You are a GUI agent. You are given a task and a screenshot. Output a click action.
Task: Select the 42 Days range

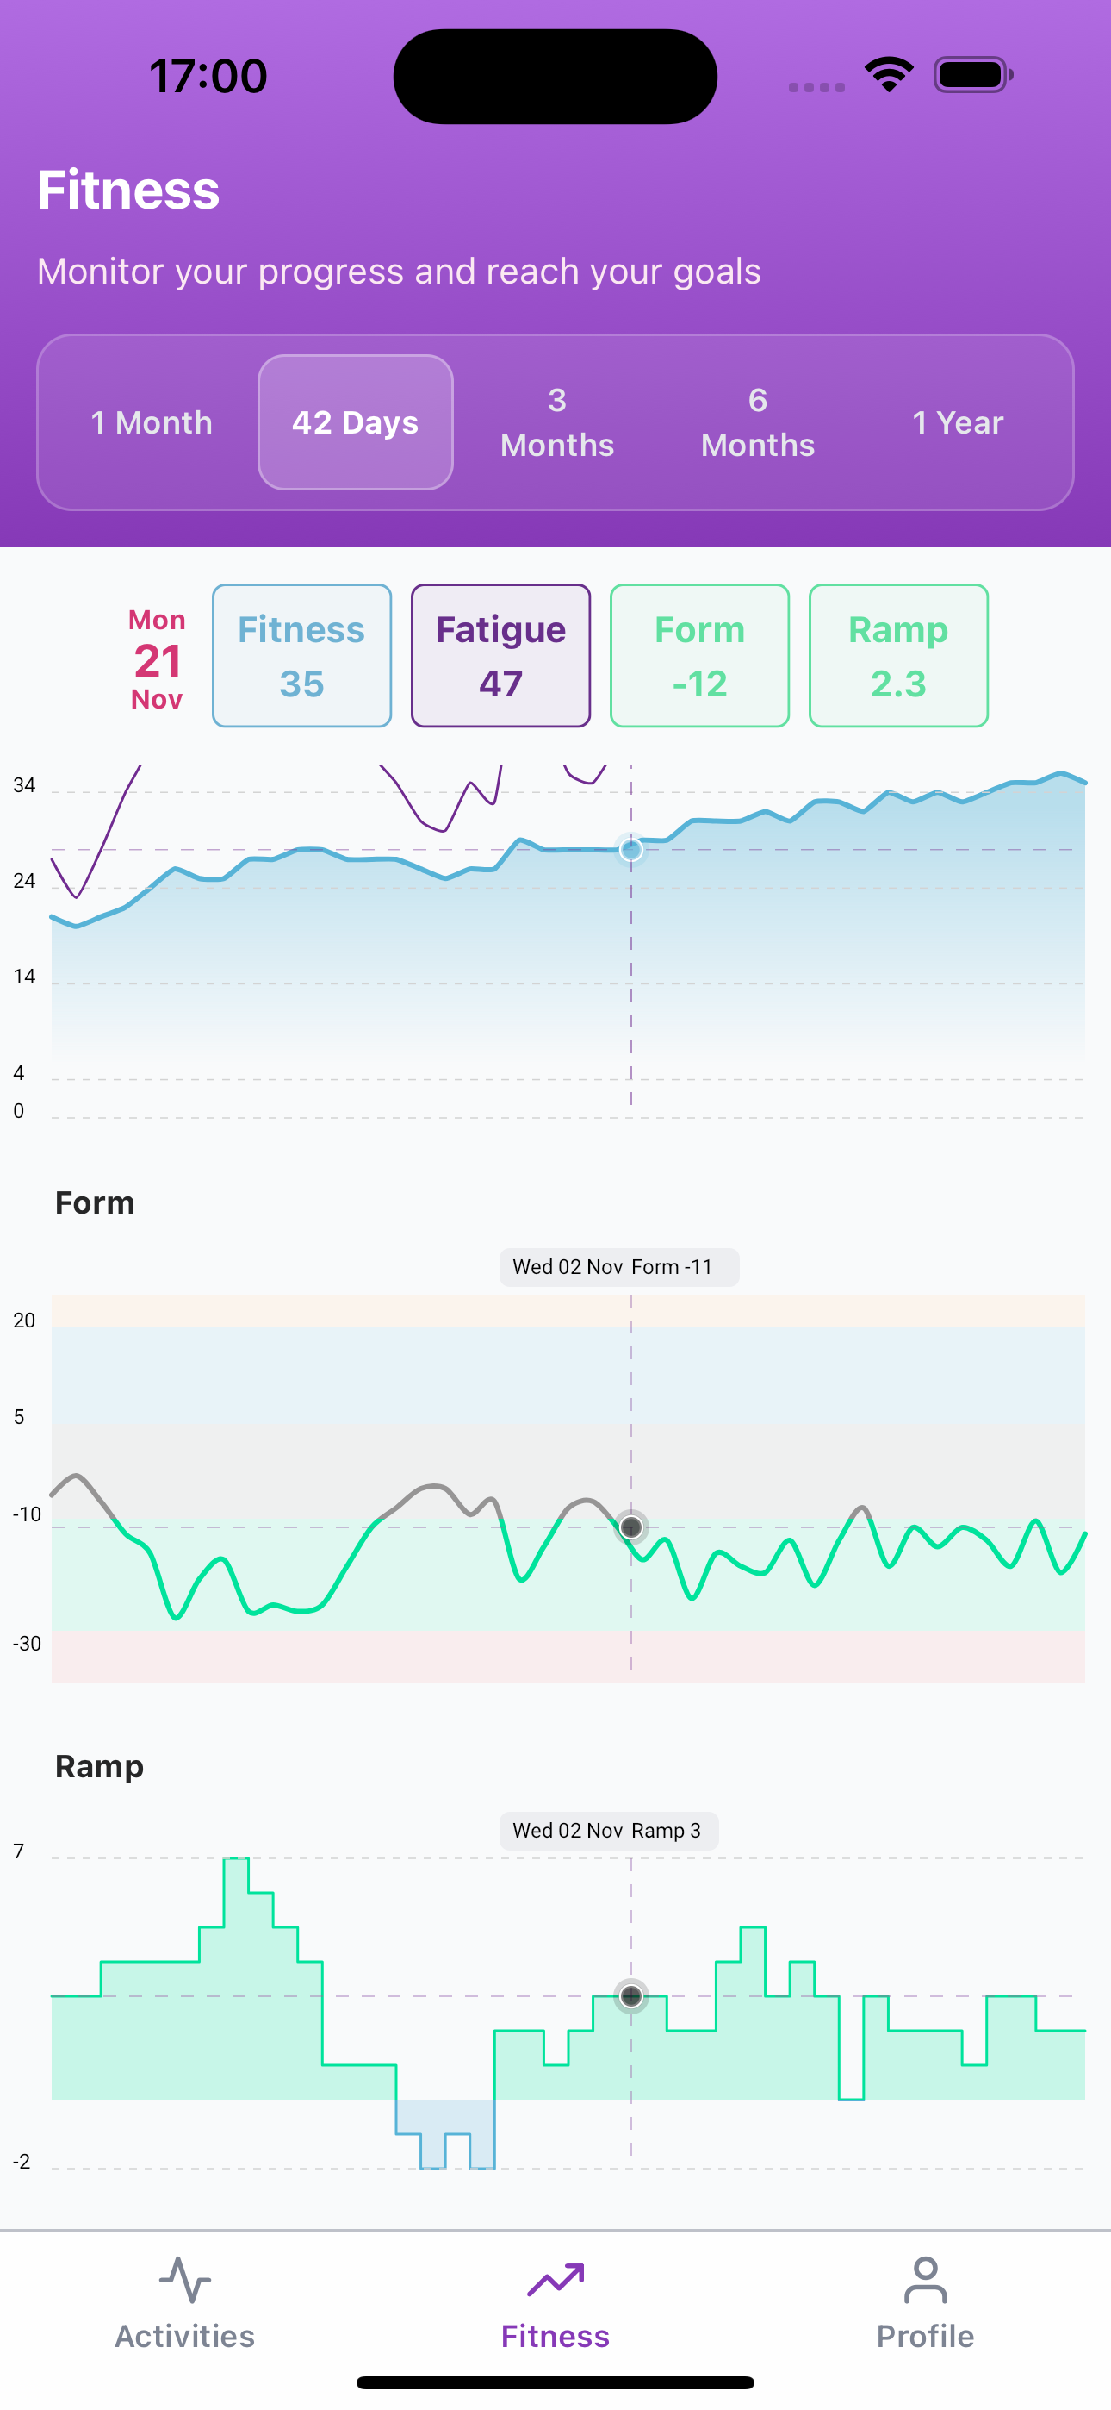point(356,423)
